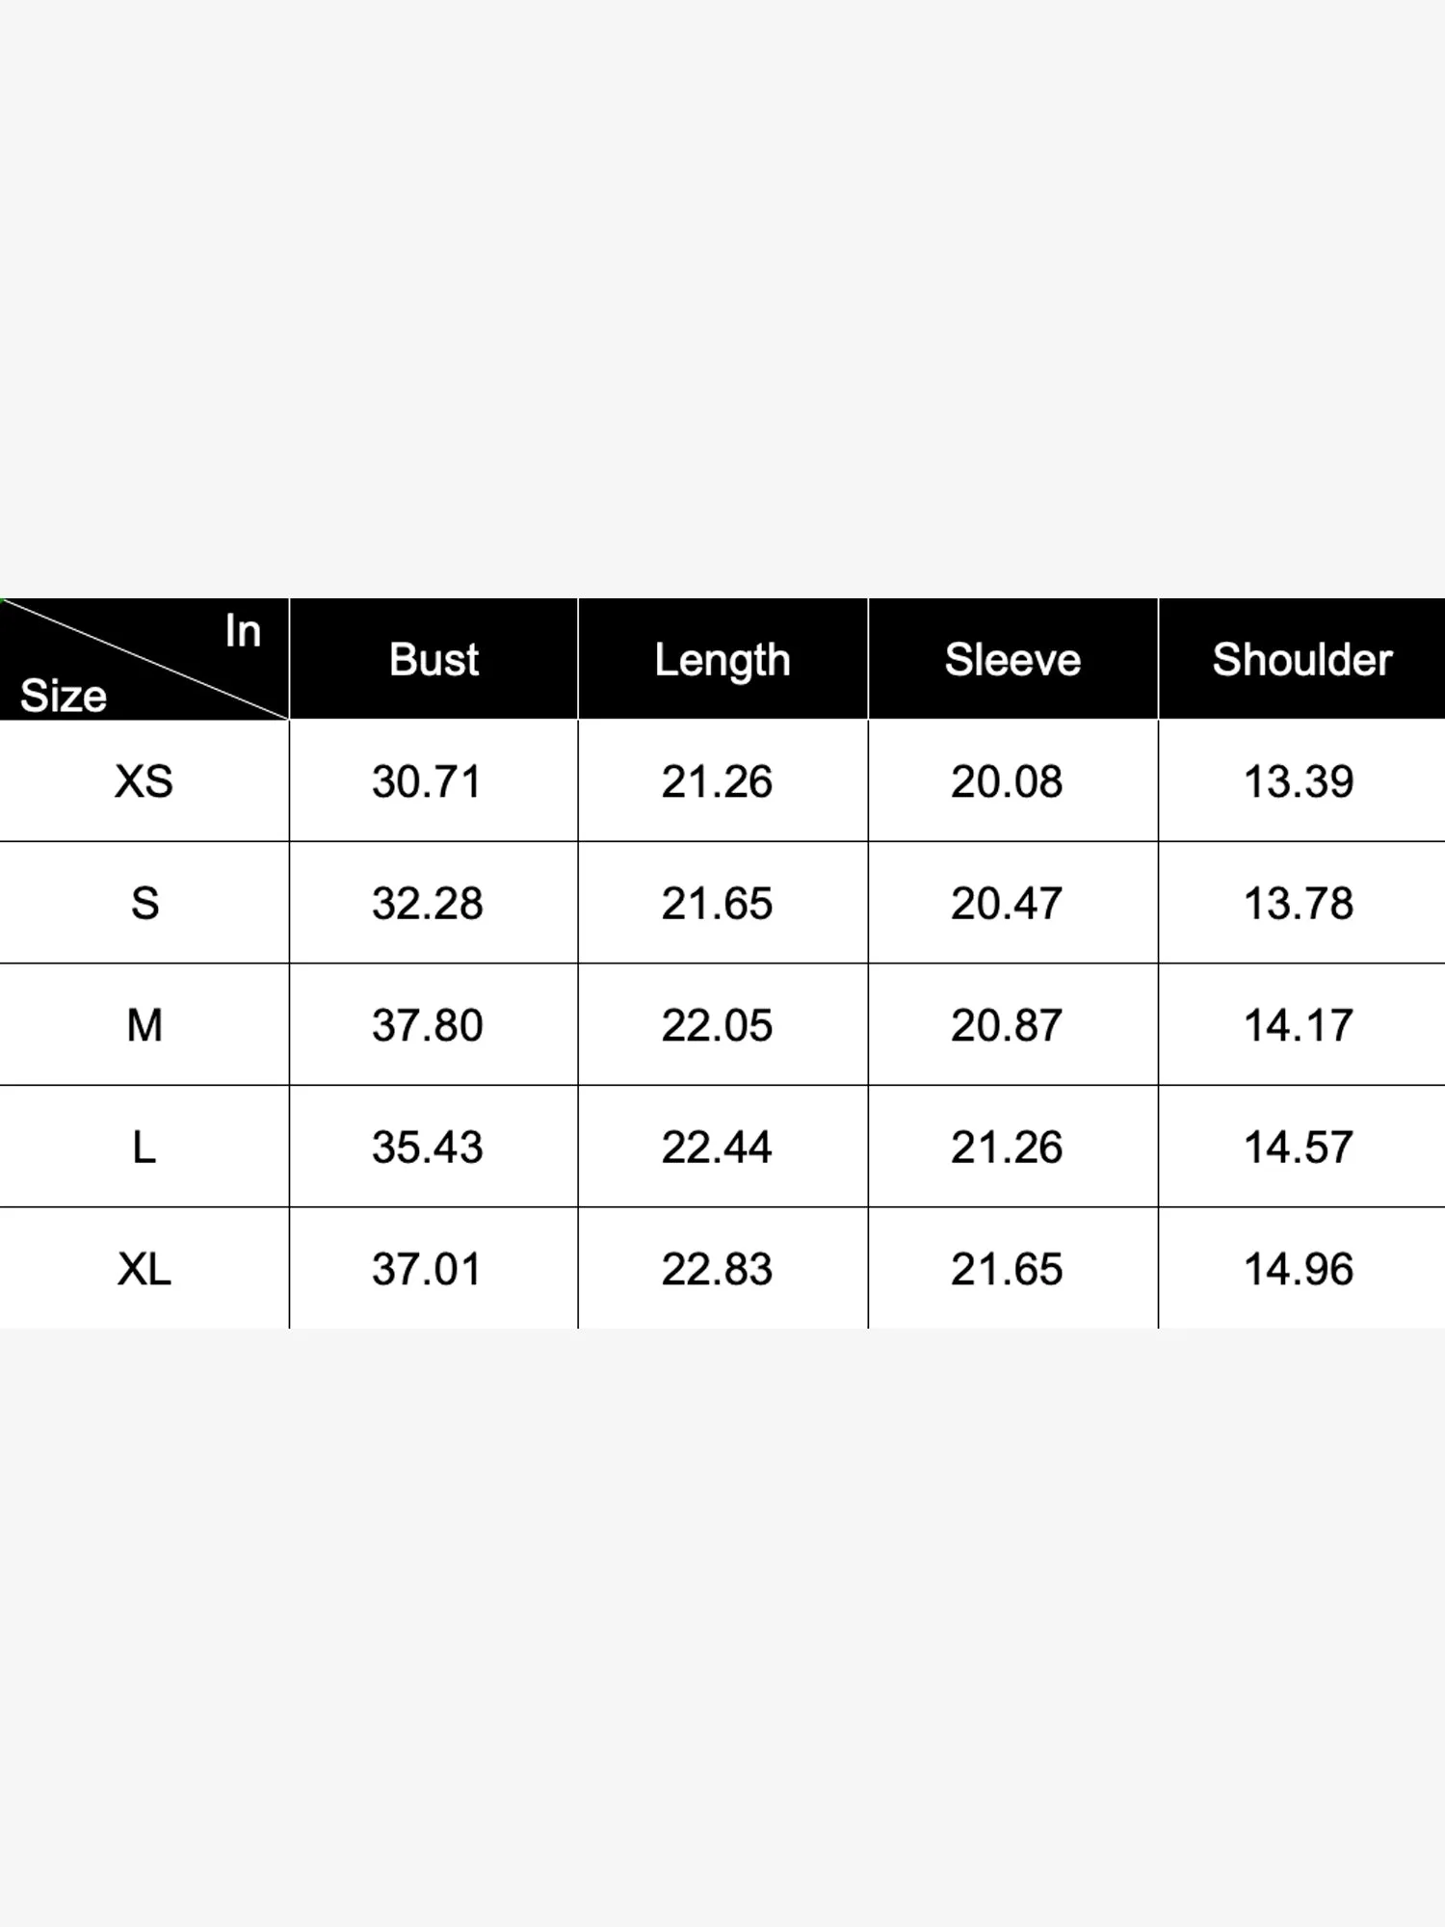1445x1927 pixels.
Task: Click the S shoulder value 13.78
Action: [1299, 904]
